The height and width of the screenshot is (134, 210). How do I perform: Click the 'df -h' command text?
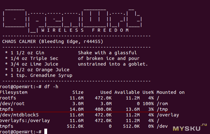pos(51,87)
